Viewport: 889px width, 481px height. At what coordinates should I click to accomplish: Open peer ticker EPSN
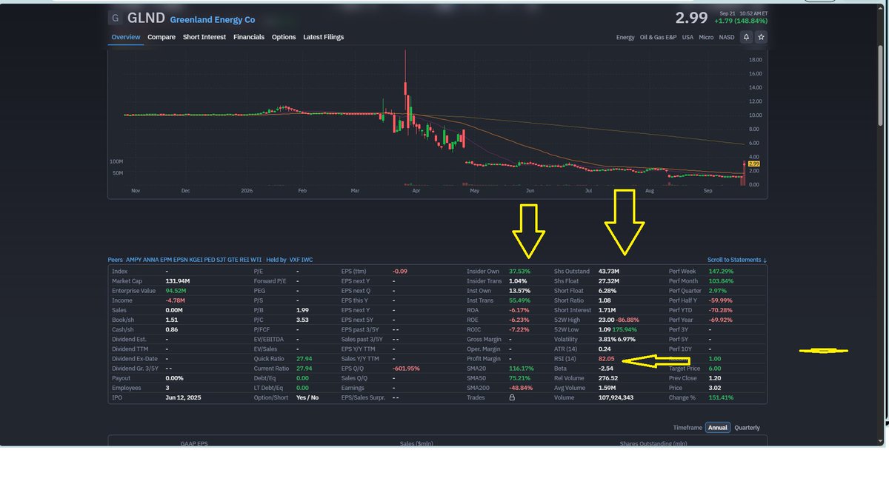coord(181,260)
